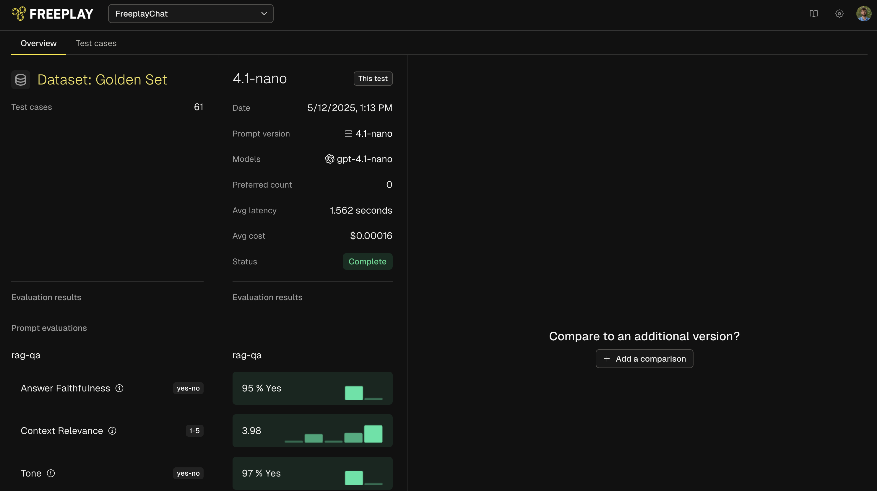The width and height of the screenshot is (877, 491).
Task: Open the FreeplayChat project dropdown
Action: (x=190, y=14)
